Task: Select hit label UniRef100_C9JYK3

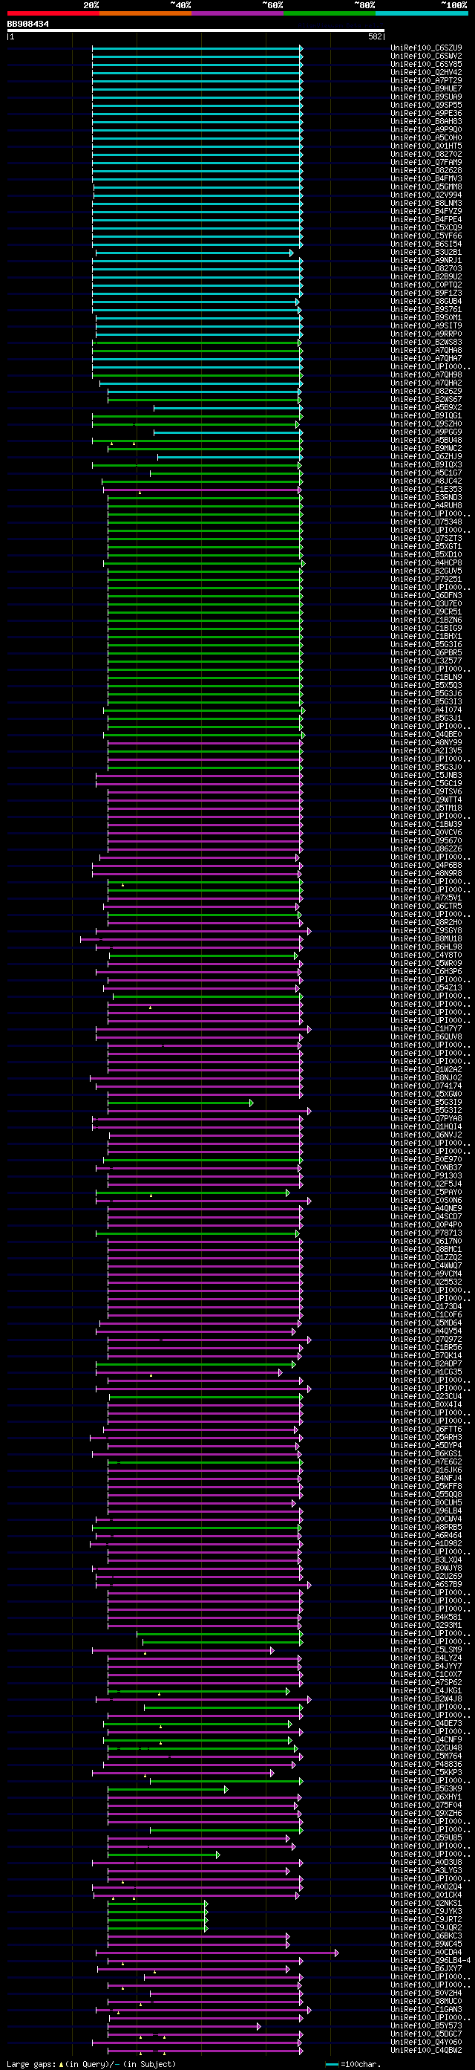Action: [x=426, y=1911]
